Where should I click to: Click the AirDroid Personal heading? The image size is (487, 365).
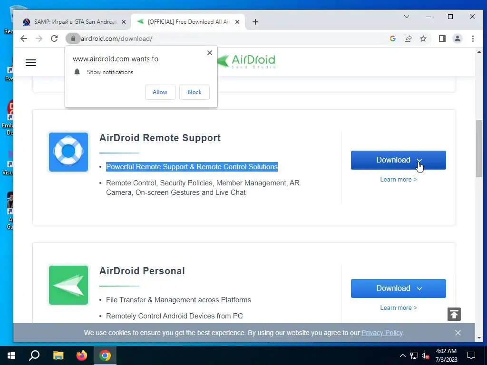tap(142, 271)
